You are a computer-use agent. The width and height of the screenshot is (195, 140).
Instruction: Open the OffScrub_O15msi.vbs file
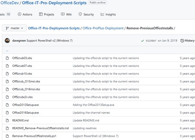(x=26, y=81)
